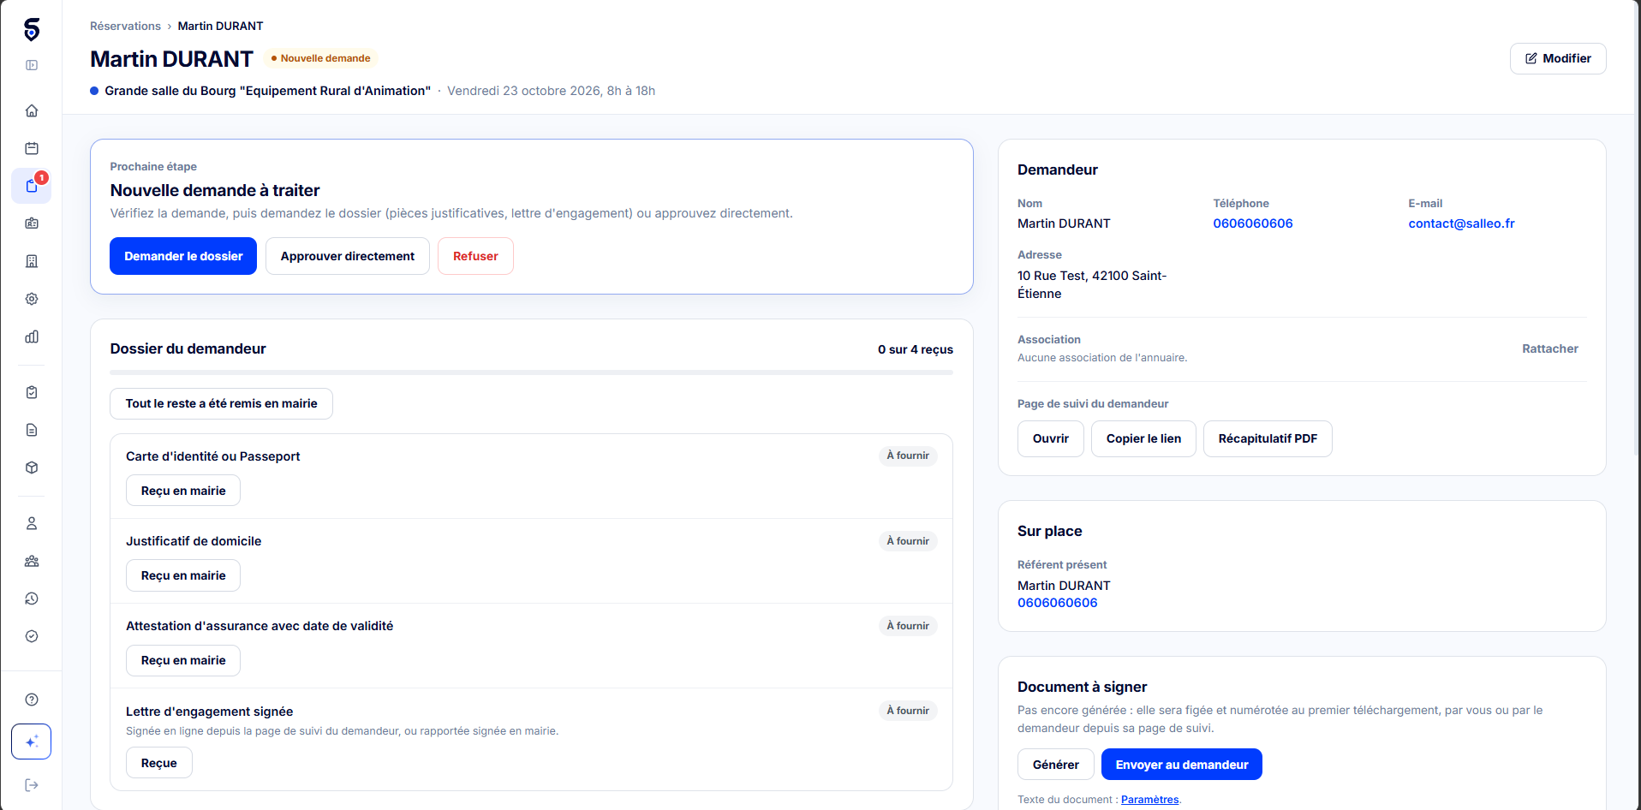Open the single user icon in sidebar
The image size is (1641, 810).
[32, 523]
